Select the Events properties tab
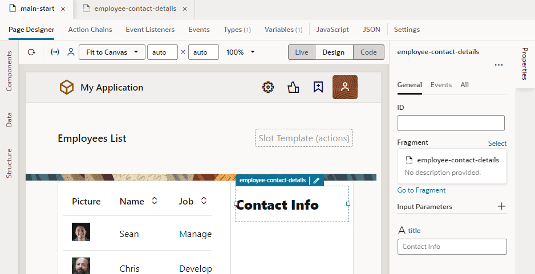Viewport: 535px width, 274px height. pyautogui.click(x=441, y=85)
